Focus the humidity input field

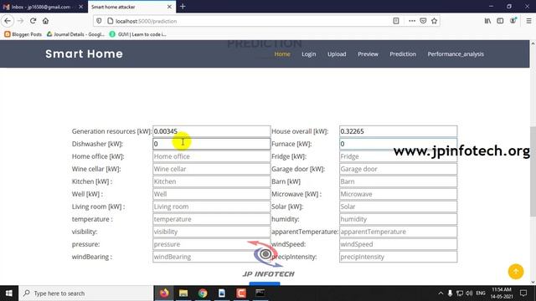coord(398,219)
